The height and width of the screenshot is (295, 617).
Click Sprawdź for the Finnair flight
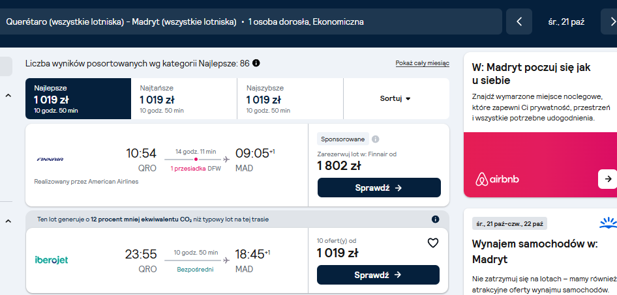[x=379, y=188]
